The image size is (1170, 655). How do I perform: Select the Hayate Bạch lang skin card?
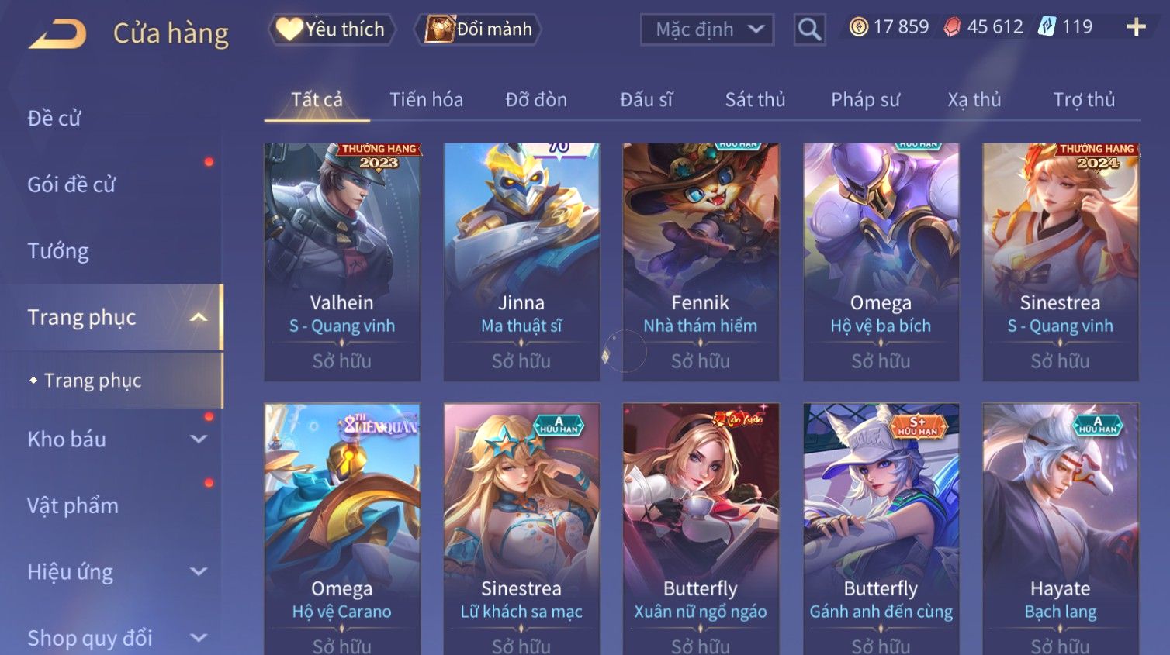(1061, 529)
